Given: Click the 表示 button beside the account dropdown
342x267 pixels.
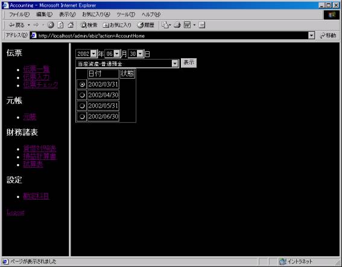Looking at the screenshot, I should (x=189, y=63).
